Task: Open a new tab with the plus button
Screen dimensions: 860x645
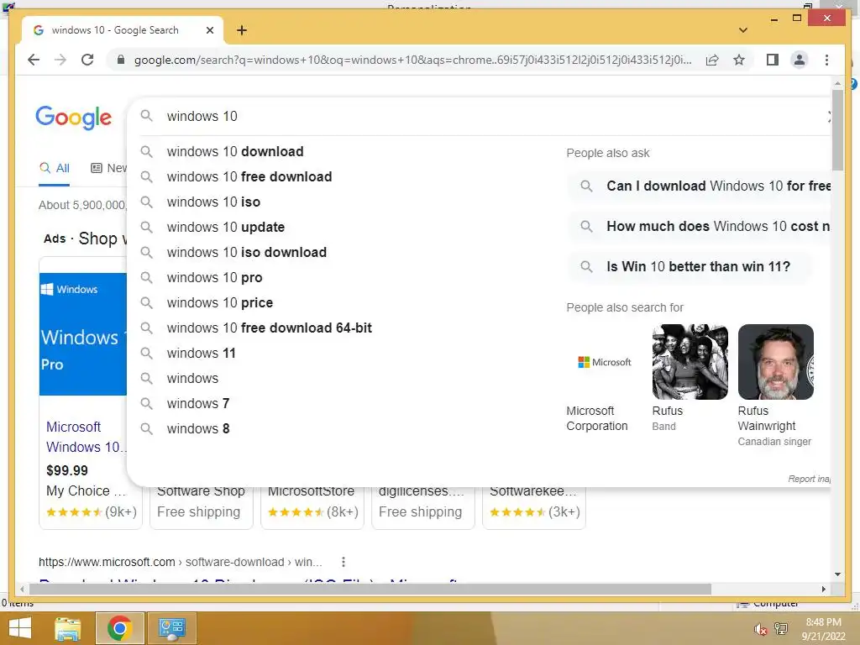Action: tap(242, 30)
